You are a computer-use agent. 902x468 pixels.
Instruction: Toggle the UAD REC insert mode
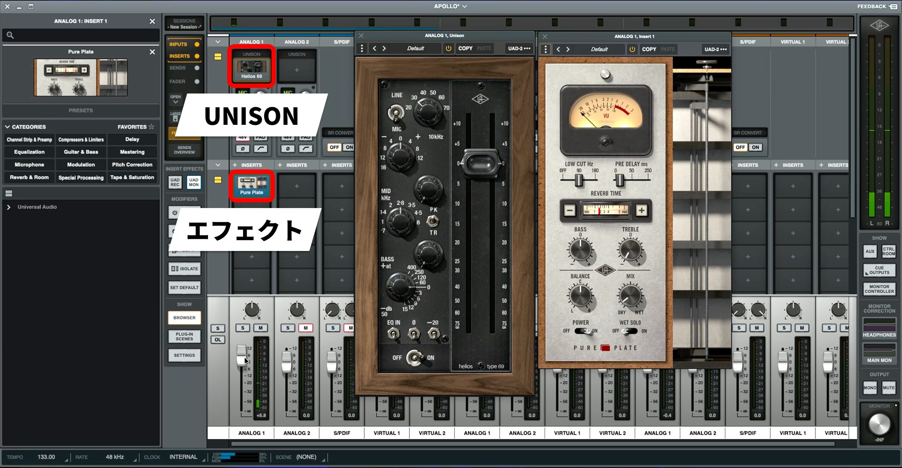pos(175,182)
